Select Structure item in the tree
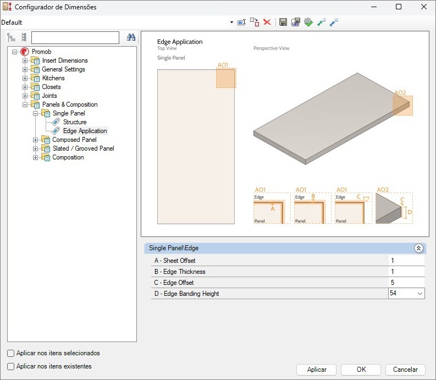 [x=74, y=122]
